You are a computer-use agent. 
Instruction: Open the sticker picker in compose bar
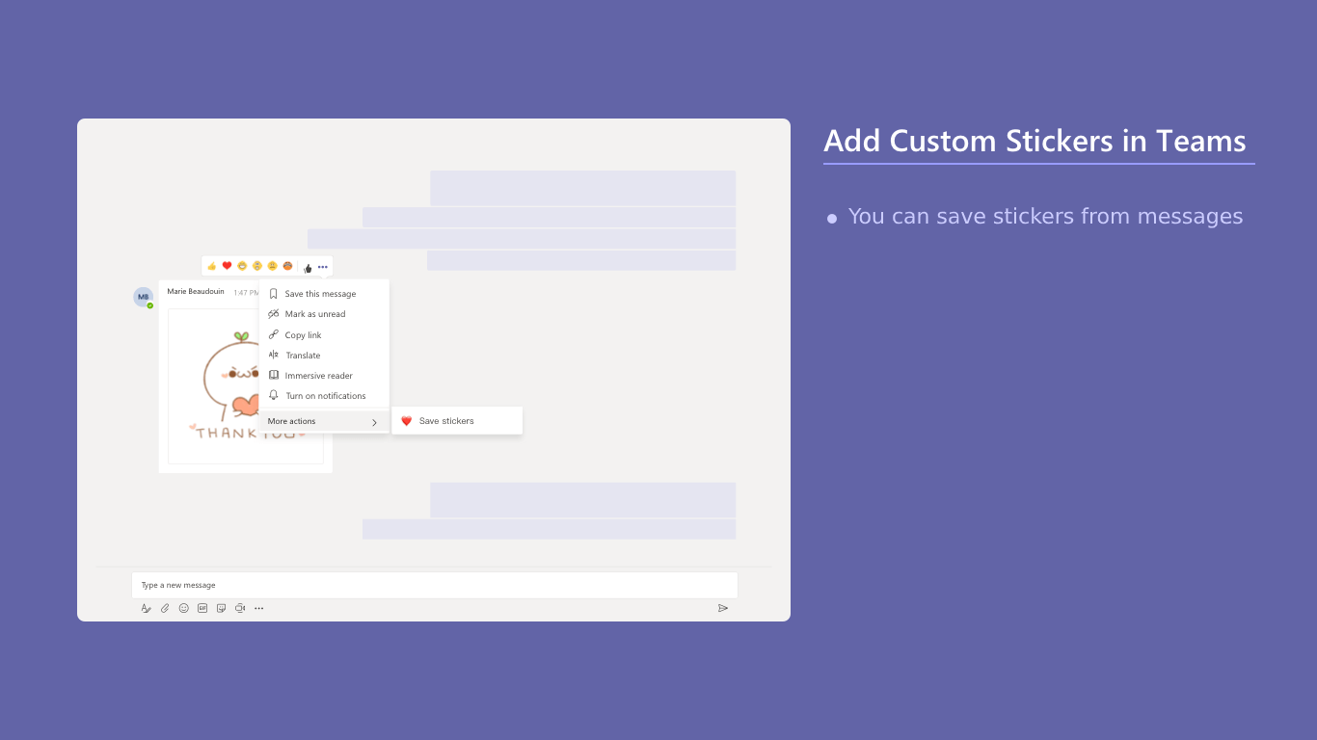point(222,608)
